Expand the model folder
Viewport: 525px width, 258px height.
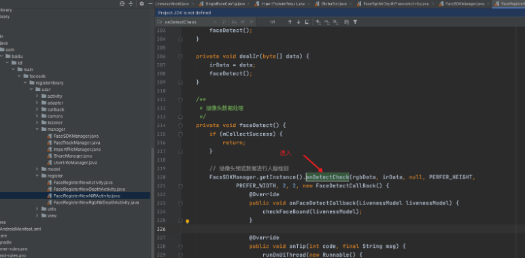coord(37,169)
